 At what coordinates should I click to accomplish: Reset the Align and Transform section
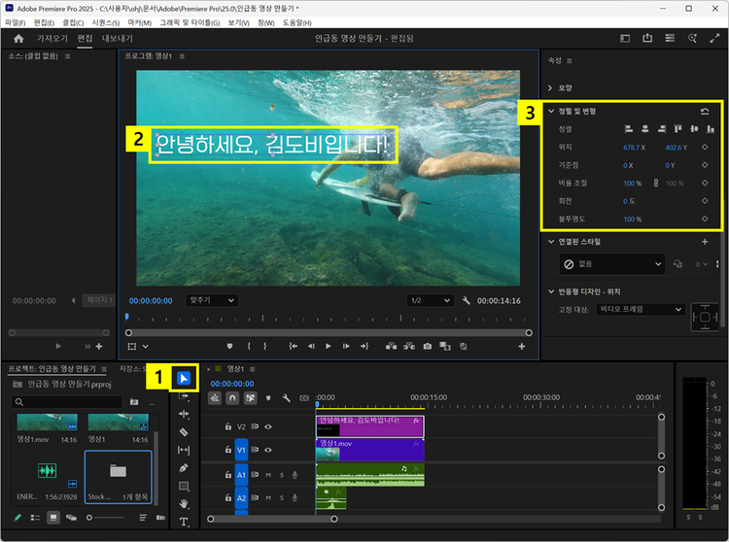(705, 112)
